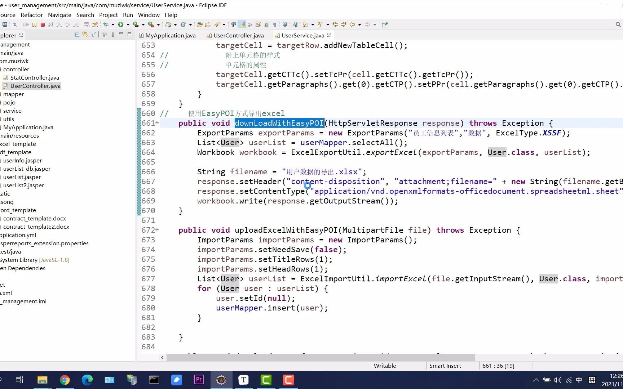Open the Search menu

pyautogui.click(x=85, y=15)
